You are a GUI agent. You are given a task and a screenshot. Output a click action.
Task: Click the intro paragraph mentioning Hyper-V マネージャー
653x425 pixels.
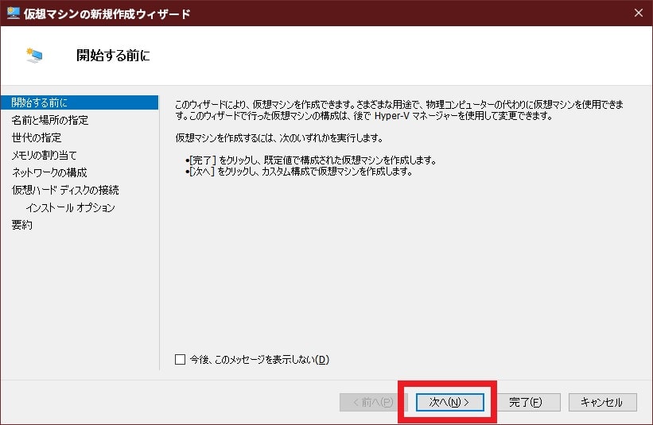click(399, 110)
